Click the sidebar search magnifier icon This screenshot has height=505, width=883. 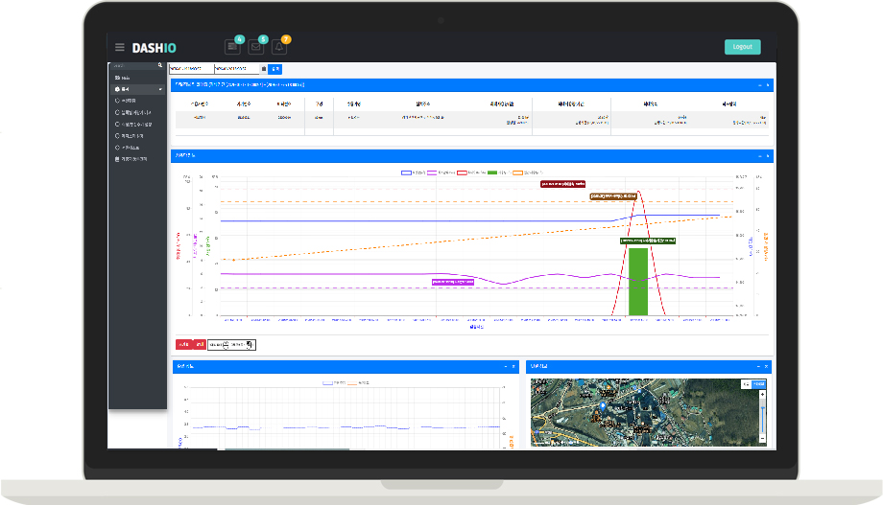pos(160,66)
